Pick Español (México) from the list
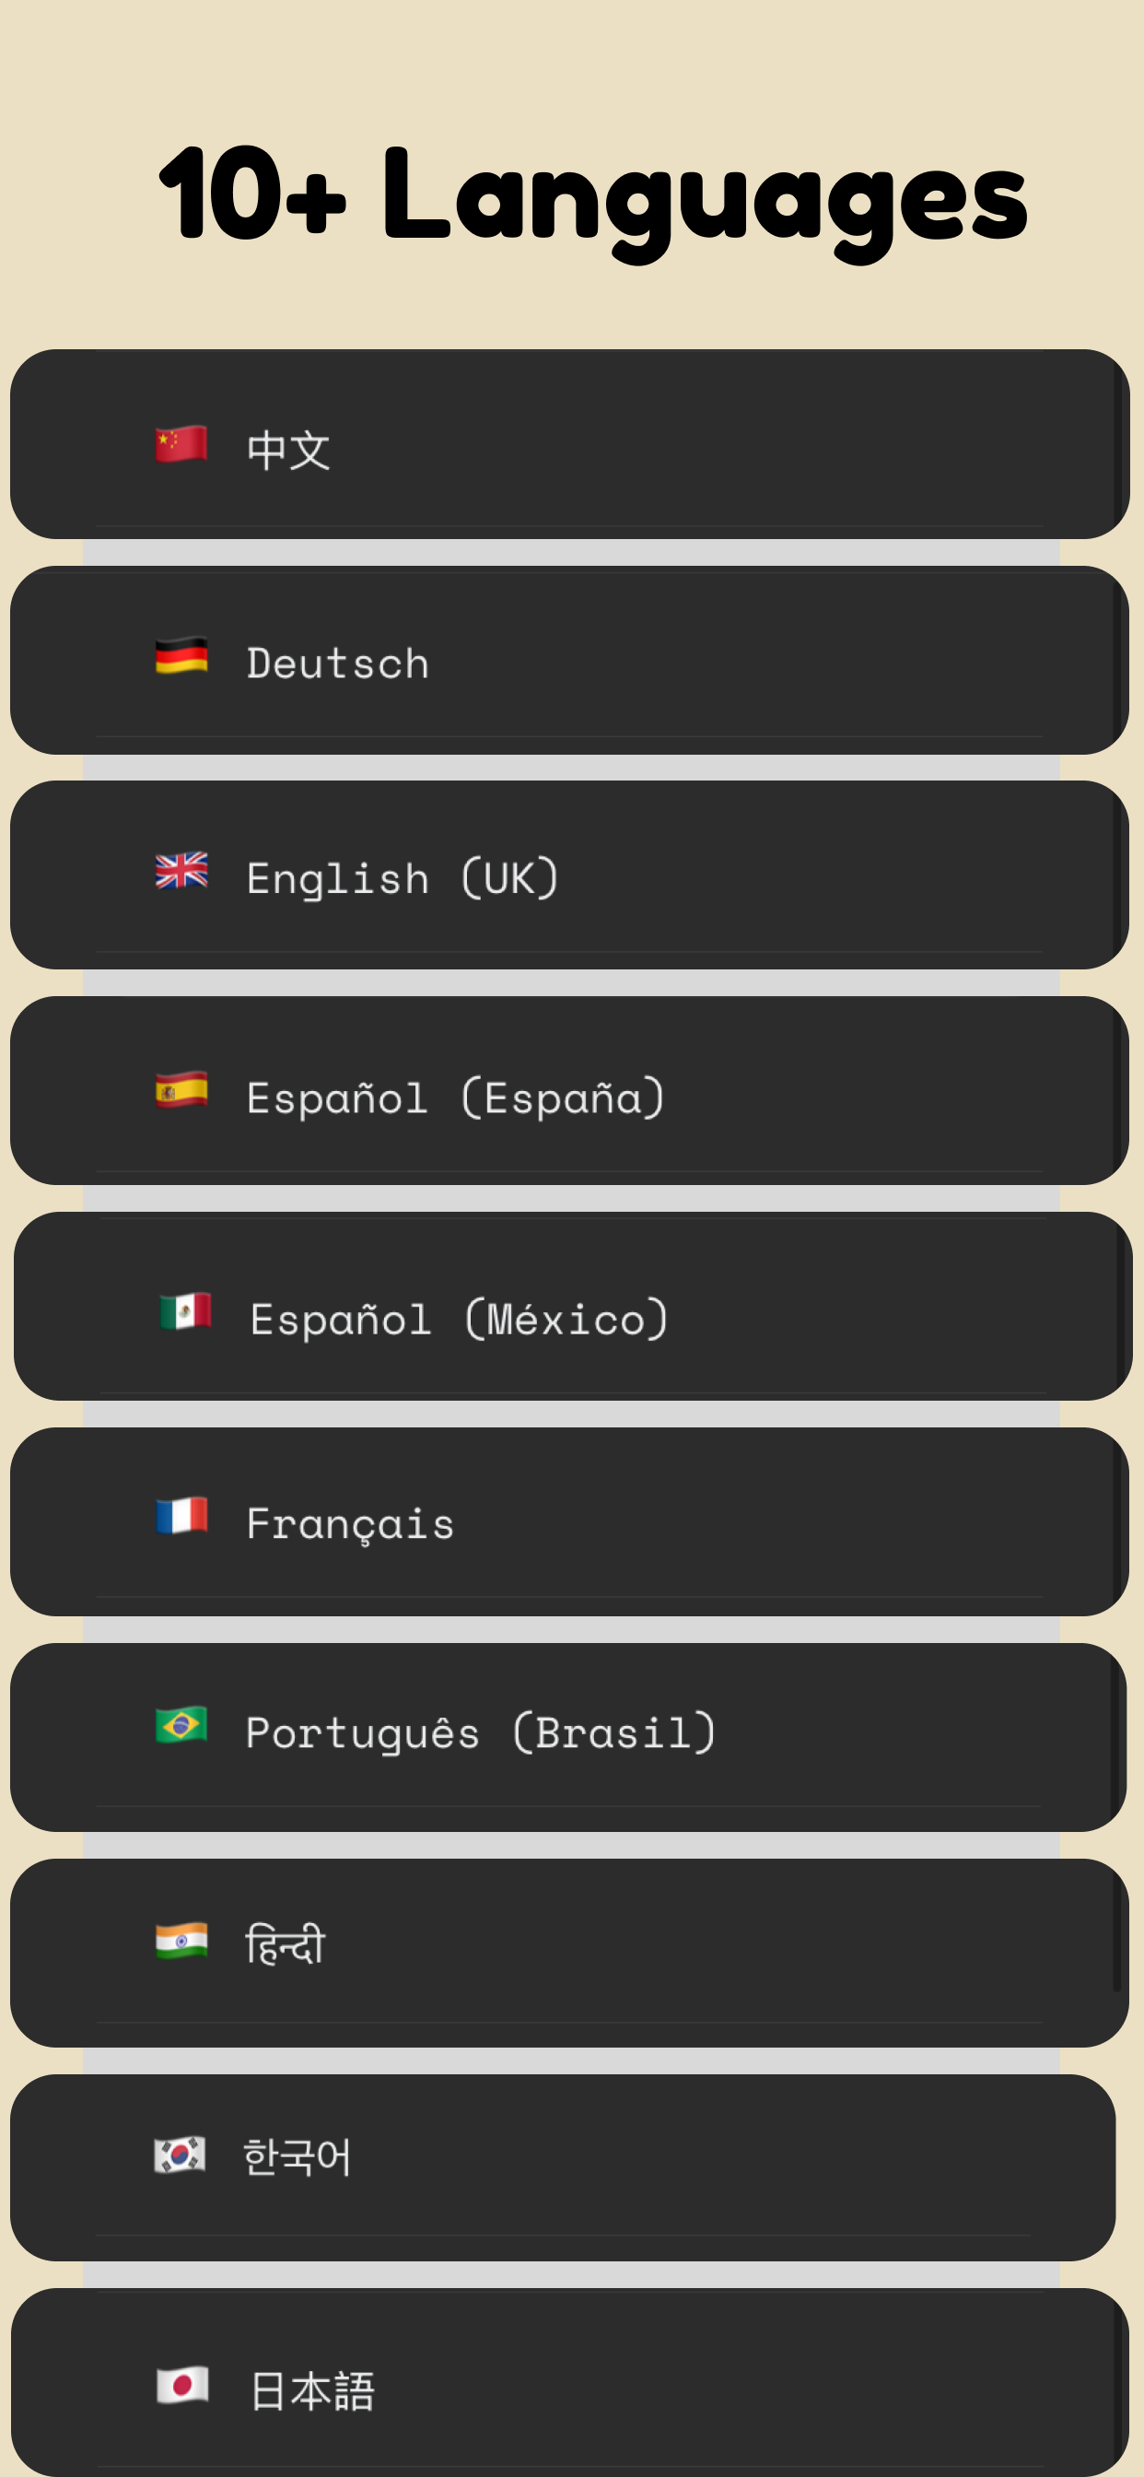The image size is (1144, 2477). (573, 1306)
